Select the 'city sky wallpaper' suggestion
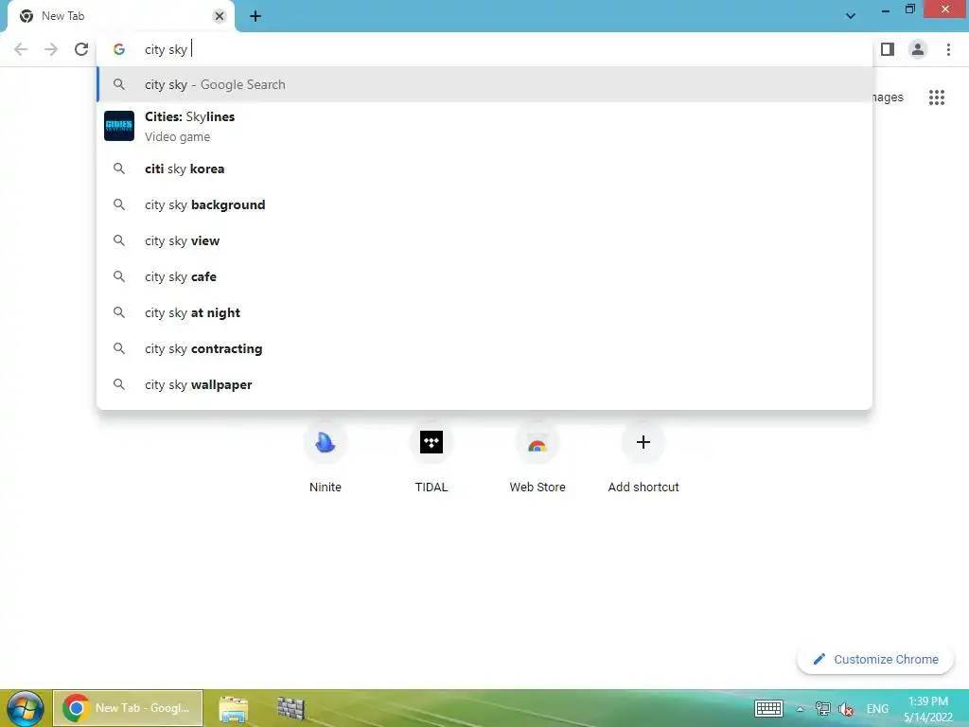Image resolution: width=969 pixels, height=727 pixels. click(x=484, y=384)
